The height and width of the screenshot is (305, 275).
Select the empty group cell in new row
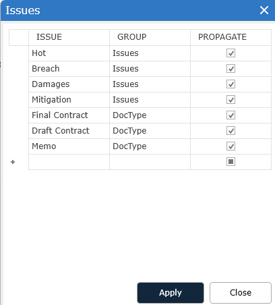(150, 162)
